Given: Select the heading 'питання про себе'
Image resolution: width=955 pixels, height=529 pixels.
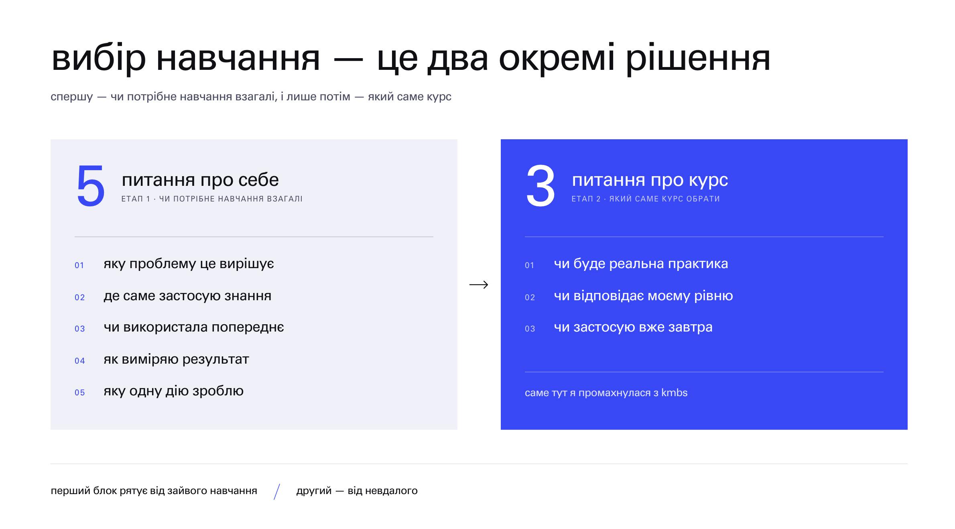Looking at the screenshot, I should point(200,180).
